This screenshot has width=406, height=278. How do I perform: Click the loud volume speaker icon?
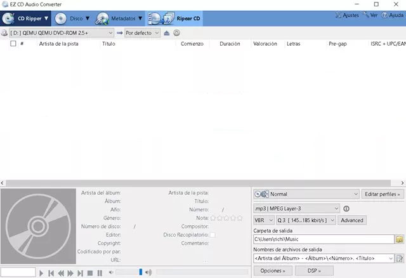(x=148, y=272)
